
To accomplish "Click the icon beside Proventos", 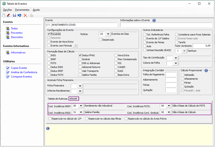I will pos(8,33).
